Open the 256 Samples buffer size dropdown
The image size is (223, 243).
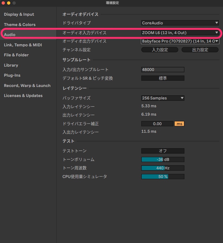coord(163,98)
